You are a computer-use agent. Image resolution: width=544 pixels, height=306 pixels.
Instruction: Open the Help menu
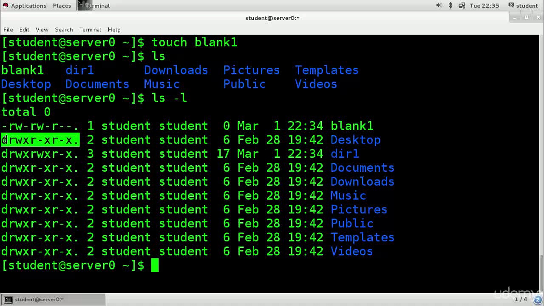click(x=114, y=29)
